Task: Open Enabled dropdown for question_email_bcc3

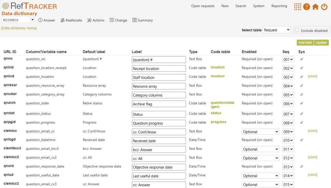Action: (261, 149)
